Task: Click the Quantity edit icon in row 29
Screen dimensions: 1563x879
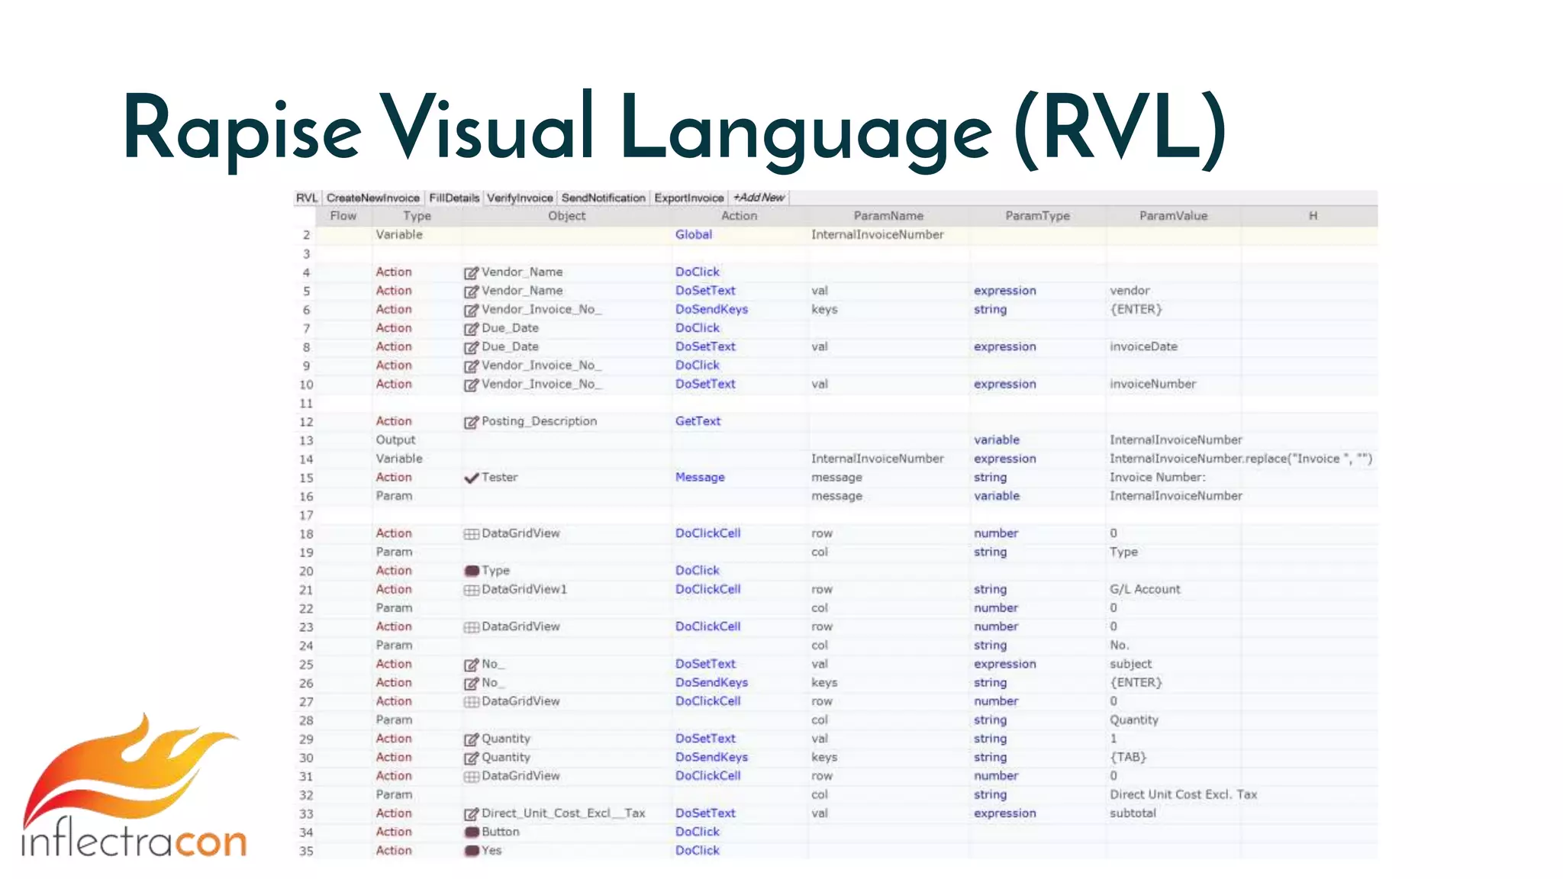Action: pos(472,739)
